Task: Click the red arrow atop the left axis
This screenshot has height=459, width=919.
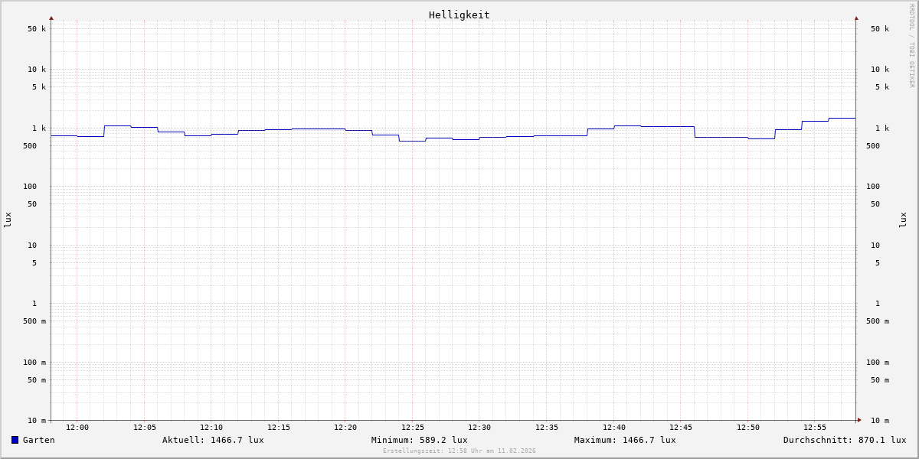Action: 51,18
